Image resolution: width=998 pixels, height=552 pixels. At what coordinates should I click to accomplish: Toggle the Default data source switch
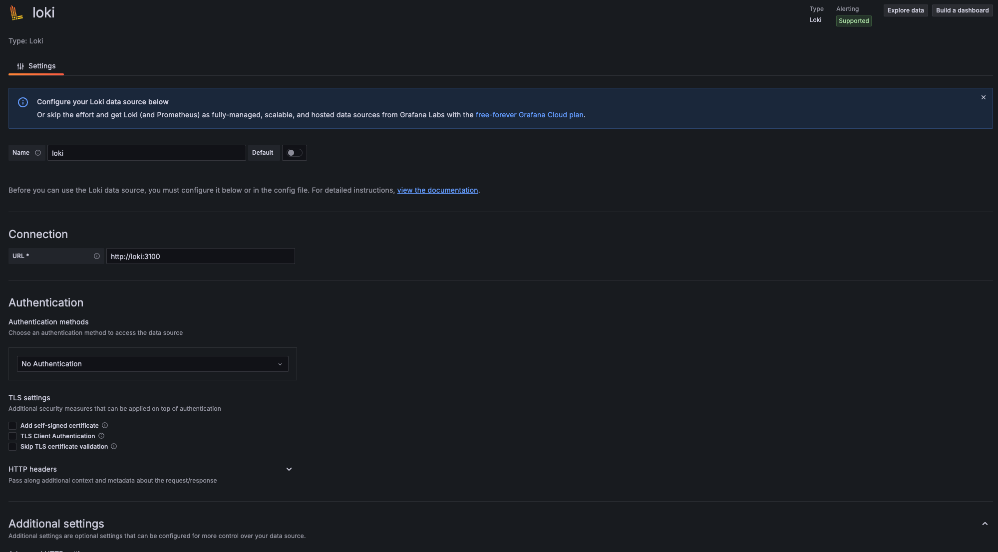[x=295, y=153]
